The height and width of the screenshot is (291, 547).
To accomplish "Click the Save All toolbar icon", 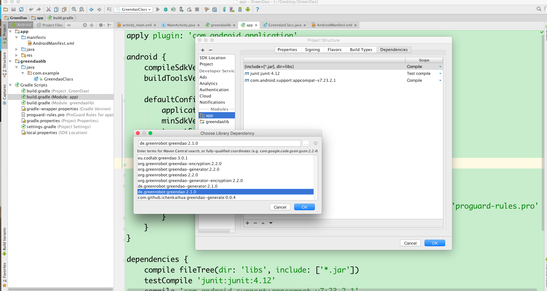I will click(x=13, y=9).
